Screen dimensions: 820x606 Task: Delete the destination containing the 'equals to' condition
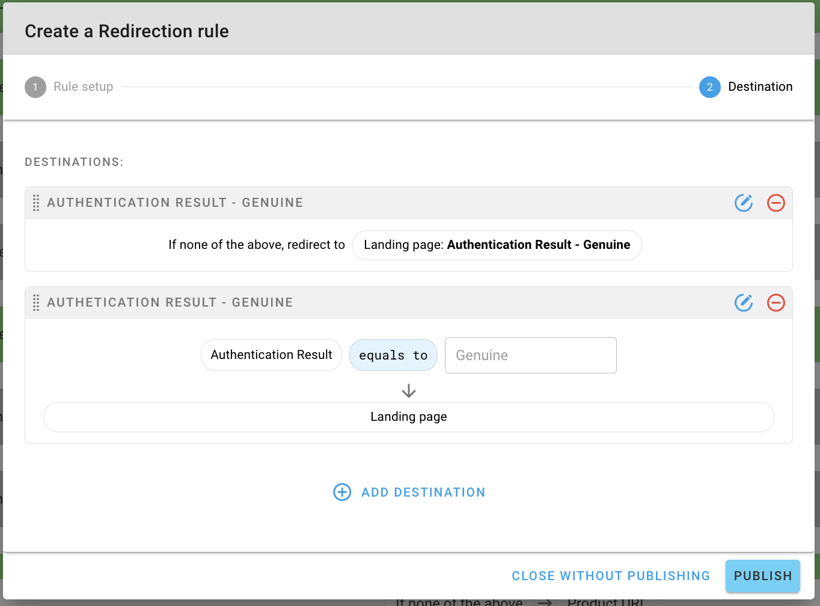[x=776, y=303]
